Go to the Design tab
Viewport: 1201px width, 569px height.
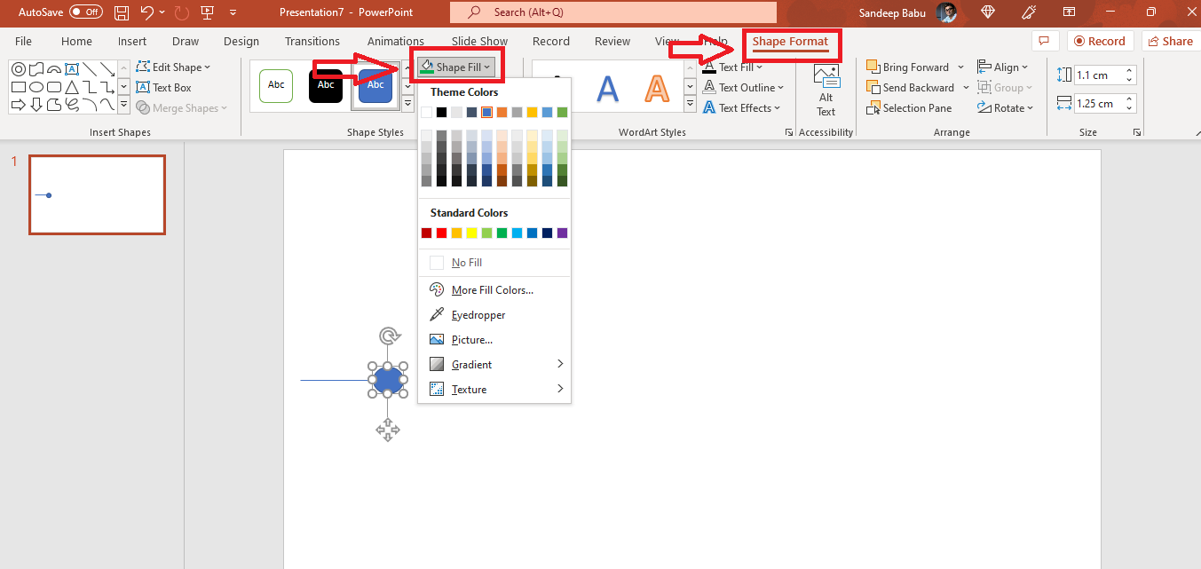(241, 41)
